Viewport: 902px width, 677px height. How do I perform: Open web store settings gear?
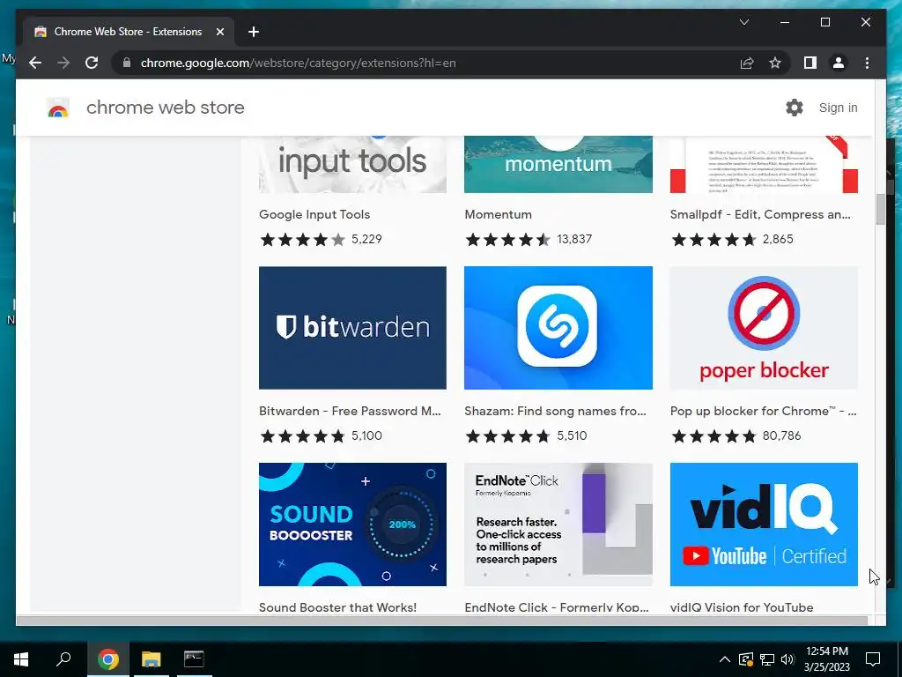pyautogui.click(x=794, y=108)
